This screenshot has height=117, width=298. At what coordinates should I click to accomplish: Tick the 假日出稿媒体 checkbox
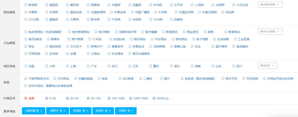(x=130, y=54)
